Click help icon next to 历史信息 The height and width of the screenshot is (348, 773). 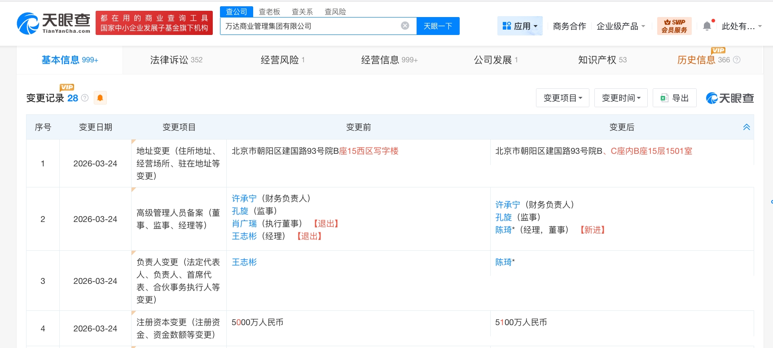tap(737, 60)
